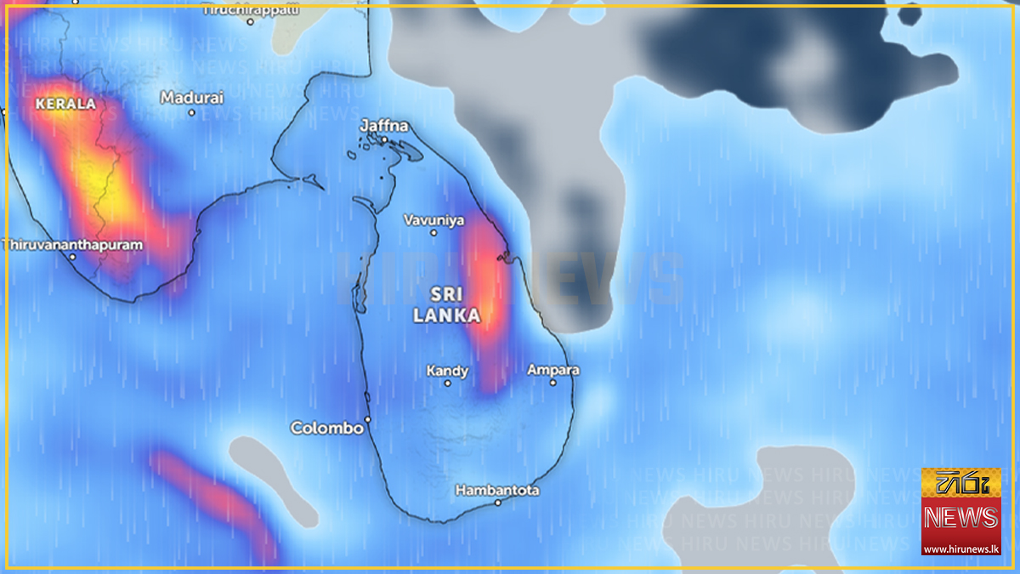Click the Colombo city marker dot

pos(368,419)
